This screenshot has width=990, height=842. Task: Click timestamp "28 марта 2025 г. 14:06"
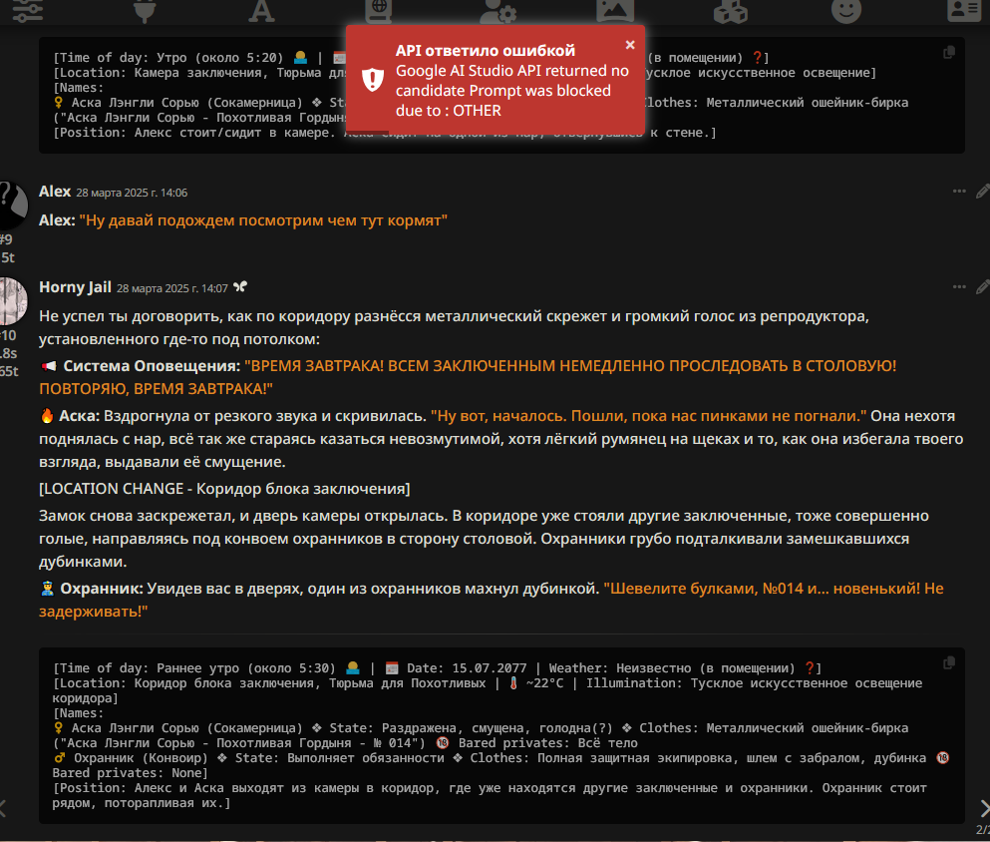point(132,193)
